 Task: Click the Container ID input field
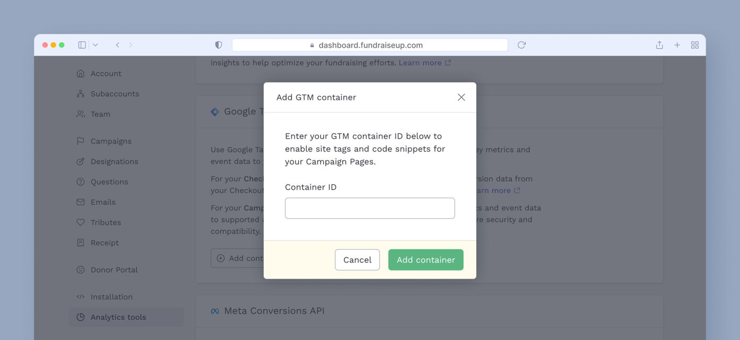[369, 208]
